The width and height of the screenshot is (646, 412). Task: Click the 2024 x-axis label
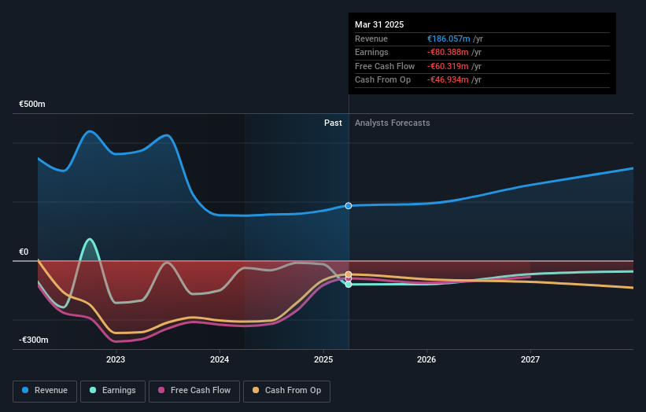(220, 360)
